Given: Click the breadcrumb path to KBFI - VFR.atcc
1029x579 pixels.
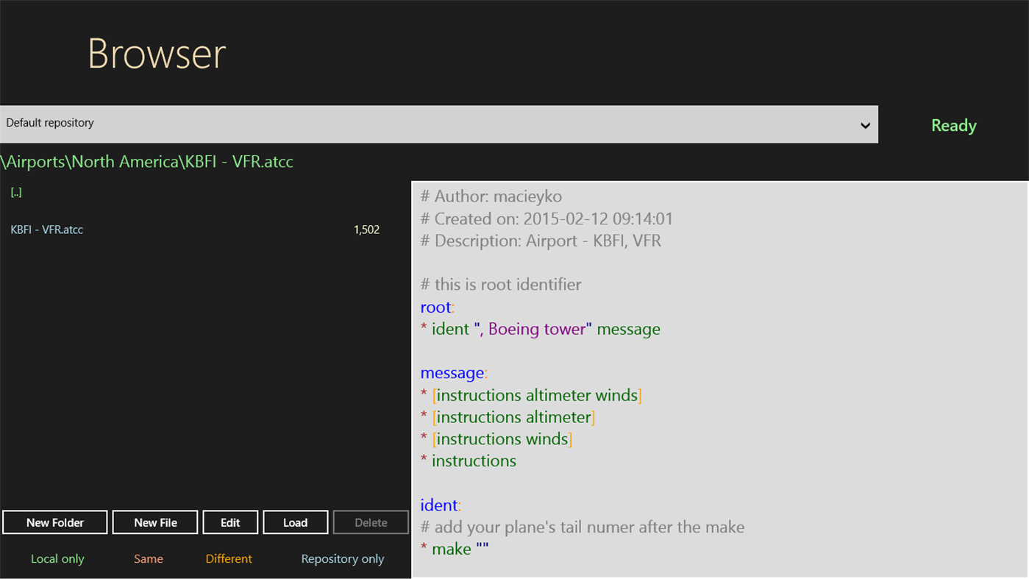Looking at the screenshot, I should [147, 161].
